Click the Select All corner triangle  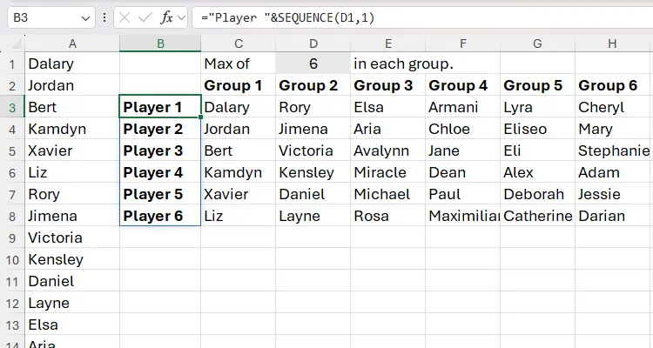[x=16, y=44]
